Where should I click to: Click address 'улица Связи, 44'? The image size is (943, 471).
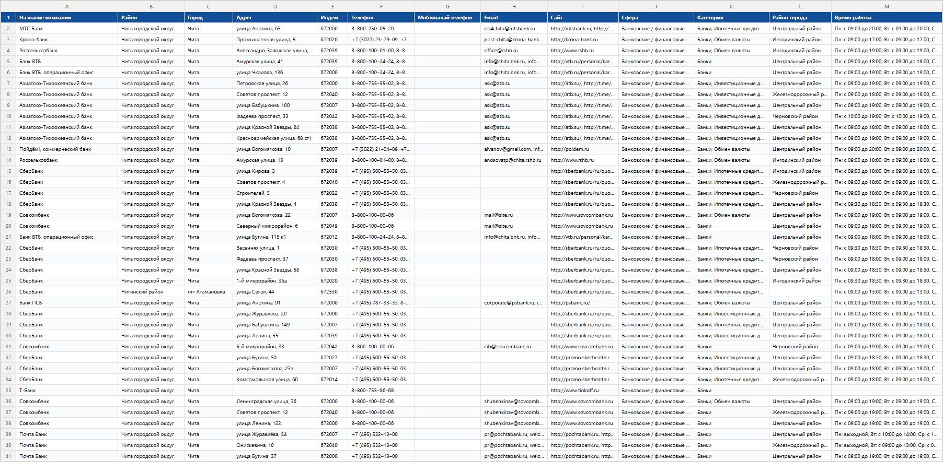(x=275, y=292)
